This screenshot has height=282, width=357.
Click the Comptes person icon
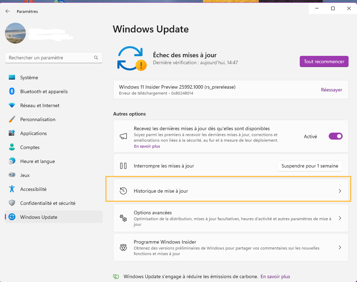click(x=12, y=147)
